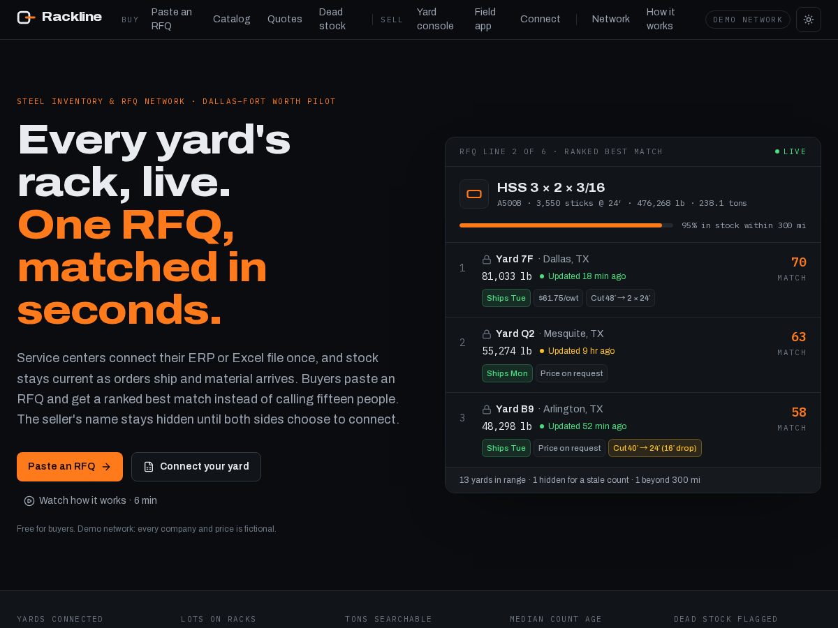This screenshot has width=838, height=628.
Task: Click the DEAD STOCK FLAGGED stat label
Action: click(726, 619)
